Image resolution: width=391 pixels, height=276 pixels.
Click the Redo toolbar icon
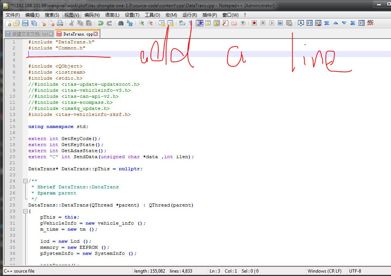[x=109, y=23]
